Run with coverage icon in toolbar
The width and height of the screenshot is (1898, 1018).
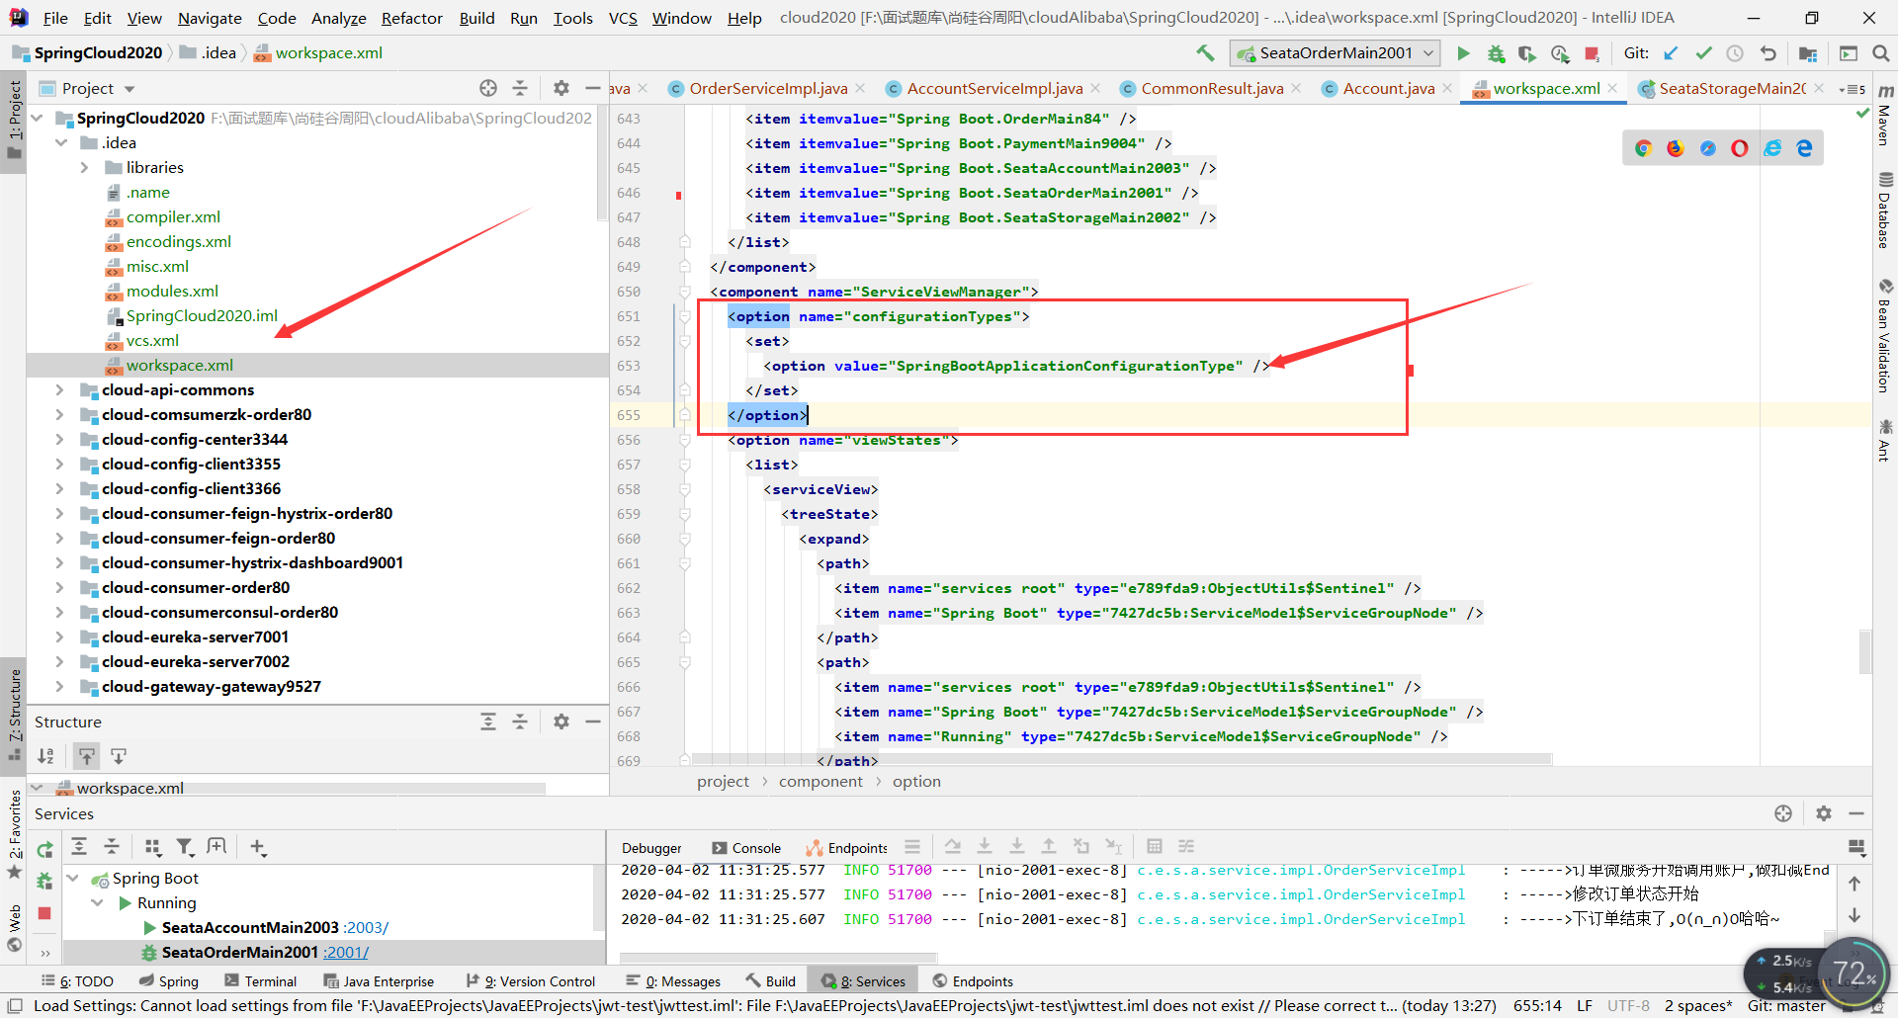1527,53
